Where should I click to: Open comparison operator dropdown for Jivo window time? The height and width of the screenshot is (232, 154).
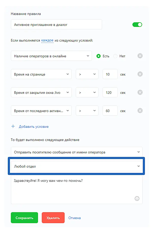point(87,93)
